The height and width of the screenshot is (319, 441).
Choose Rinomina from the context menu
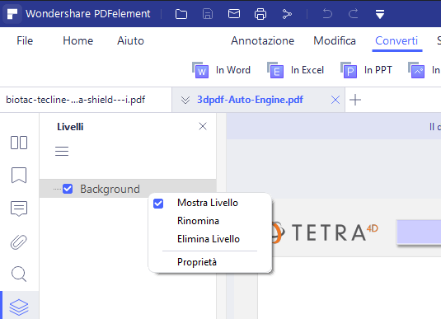[198, 221]
